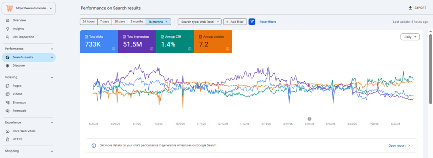Toggle the Average position checkbox

coord(200,37)
